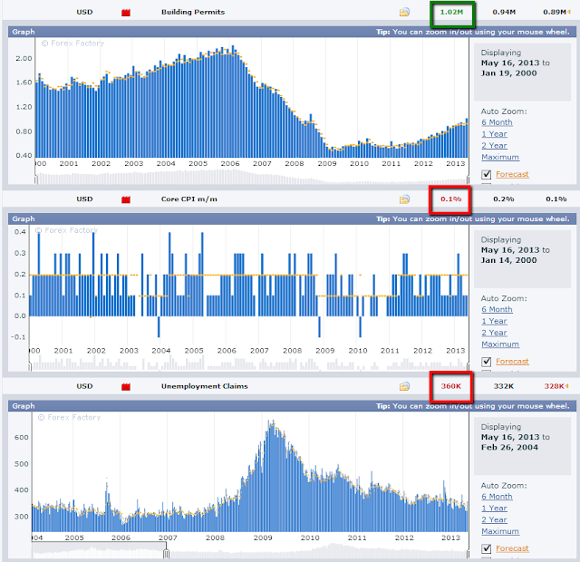Open the detail folder icon for Core CPI m/m

[x=404, y=199]
